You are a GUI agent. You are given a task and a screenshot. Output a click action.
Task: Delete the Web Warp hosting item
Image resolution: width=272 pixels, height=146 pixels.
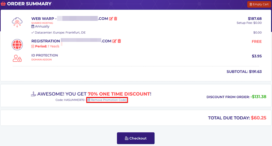pyautogui.click(x=116, y=19)
